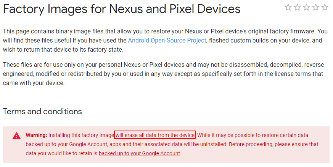The height and width of the screenshot is (167, 333).
Task: Rate the page five stars
Action: coord(325,7)
